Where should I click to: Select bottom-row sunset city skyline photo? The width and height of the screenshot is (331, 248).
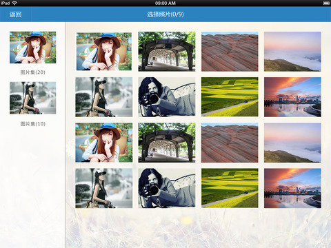(x=292, y=188)
